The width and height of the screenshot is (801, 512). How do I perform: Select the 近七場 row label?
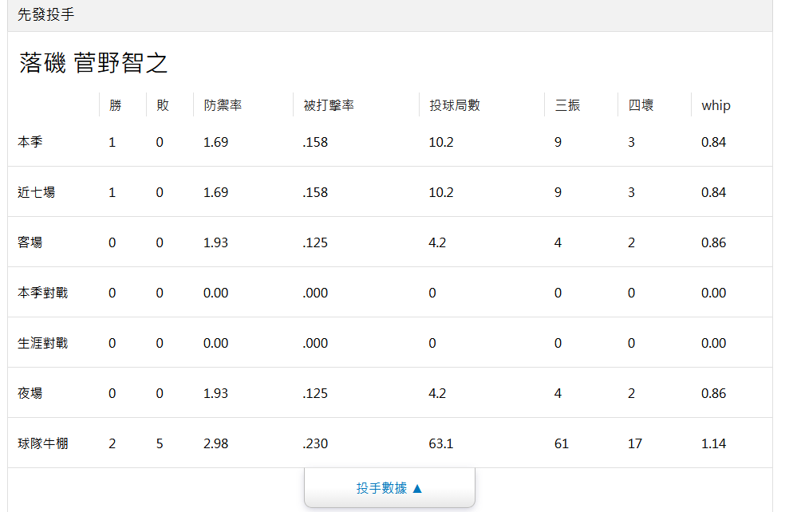(37, 192)
